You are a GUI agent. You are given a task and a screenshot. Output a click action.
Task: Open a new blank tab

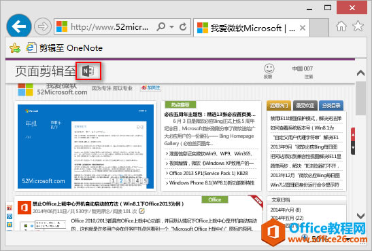click(x=319, y=28)
